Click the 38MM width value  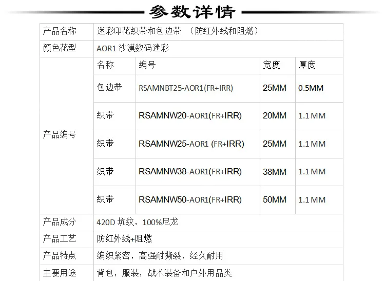274,172
